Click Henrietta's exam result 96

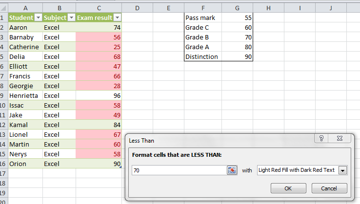(x=99, y=95)
